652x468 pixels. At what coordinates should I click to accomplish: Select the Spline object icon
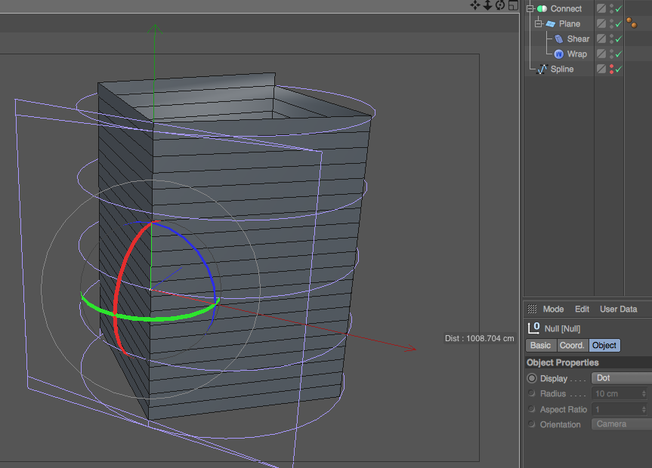click(542, 69)
